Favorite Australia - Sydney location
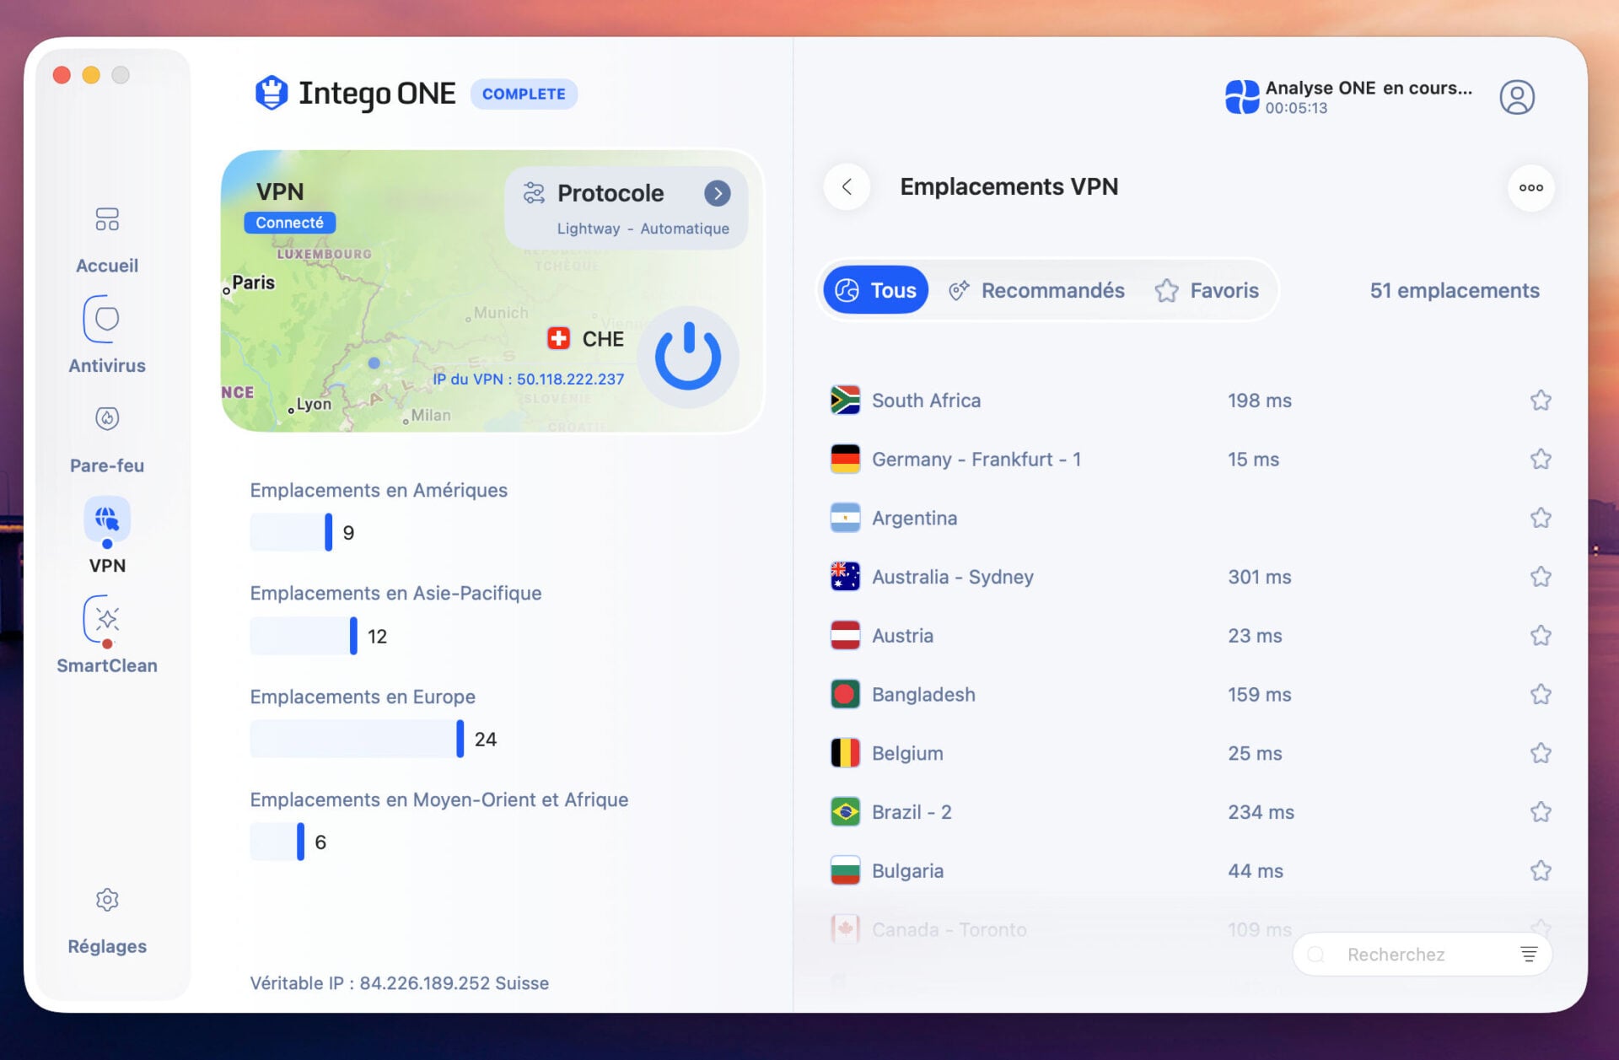 click(x=1541, y=577)
